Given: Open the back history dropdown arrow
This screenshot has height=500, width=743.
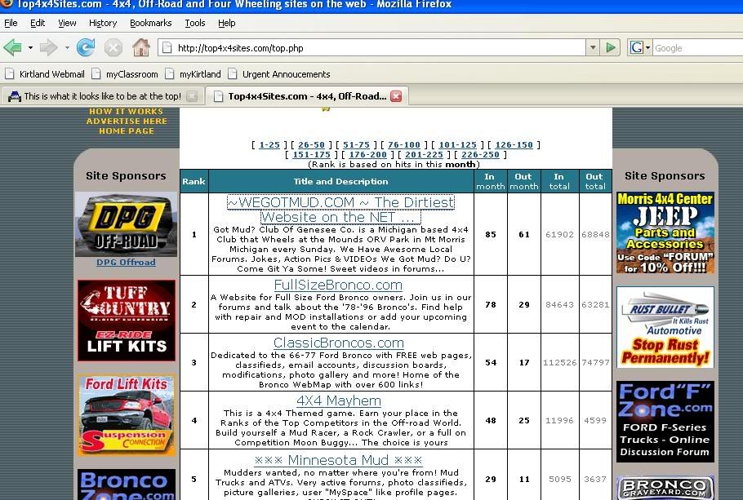Looking at the screenshot, I should [x=30, y=47].
